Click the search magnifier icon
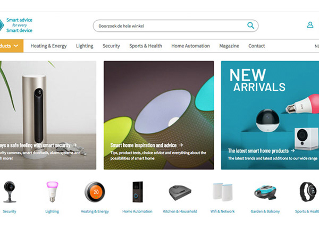The width and height of the screenshot is (319, 239). (250, 25)
